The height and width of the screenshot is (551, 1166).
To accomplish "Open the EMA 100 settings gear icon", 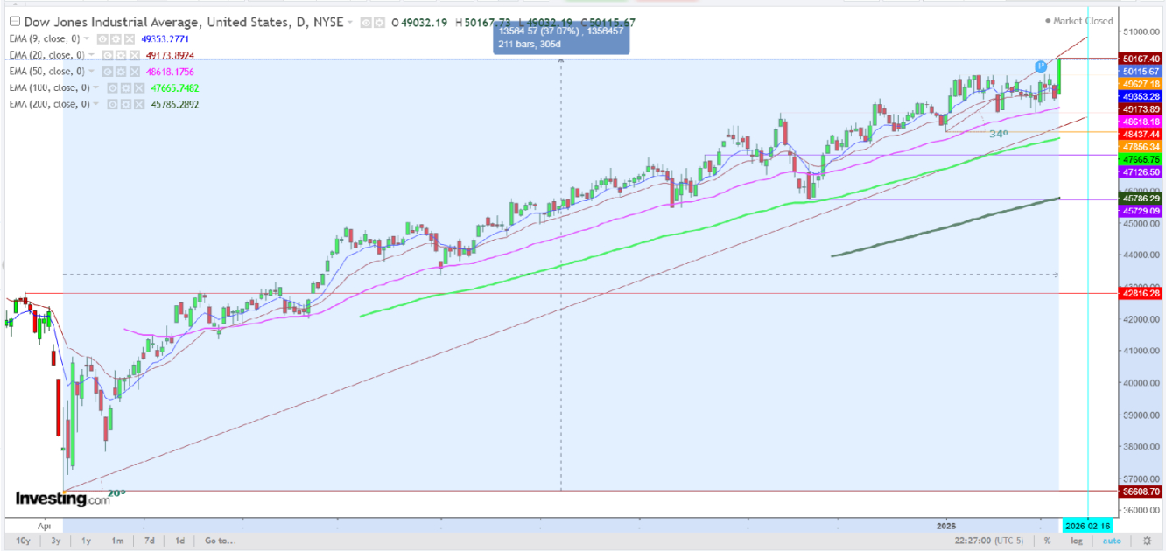I will (x=126, y=88).
